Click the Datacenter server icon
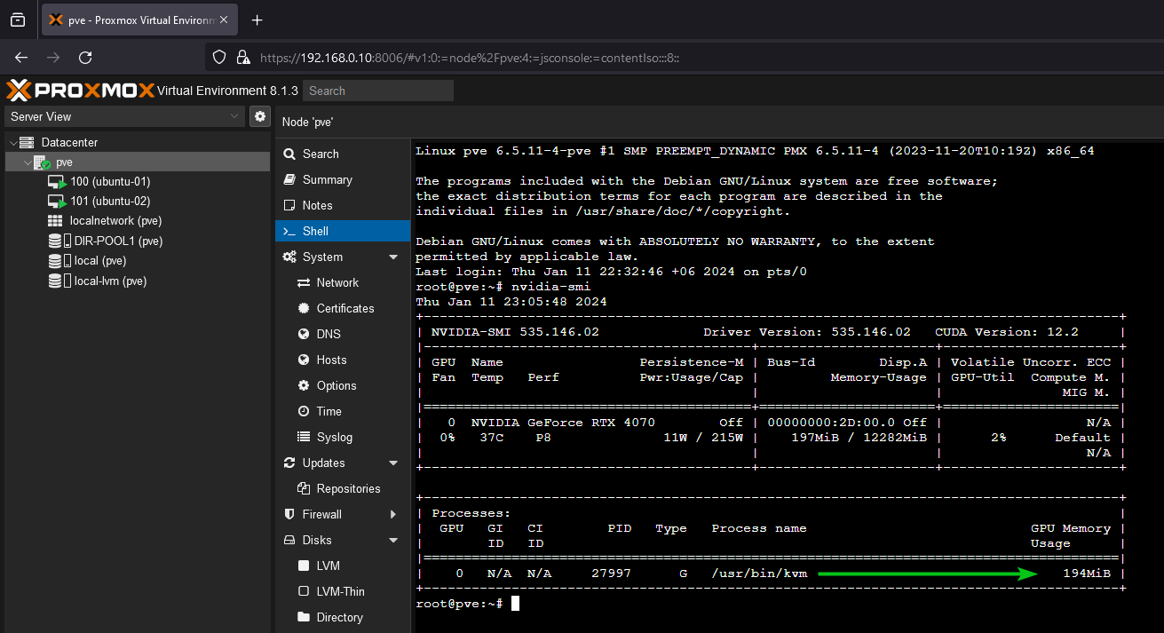 tap(27, 142)
